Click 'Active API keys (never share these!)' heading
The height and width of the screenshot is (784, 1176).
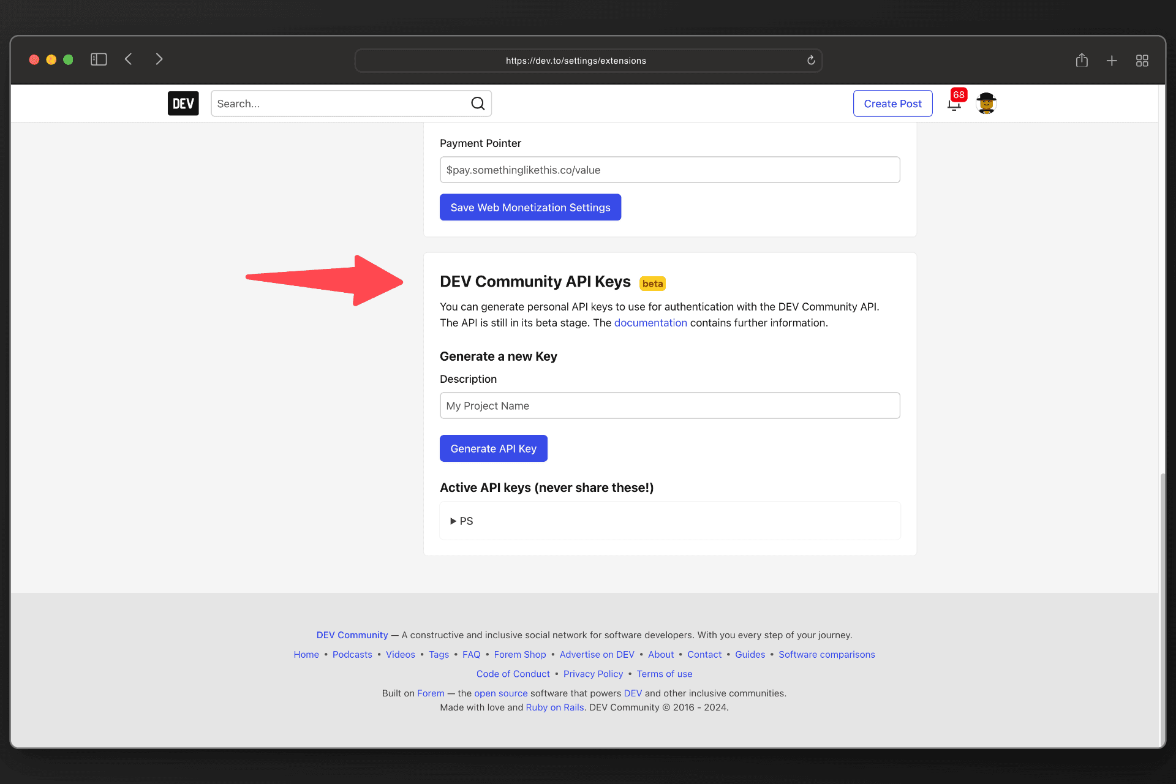click(x=546, y=488)
